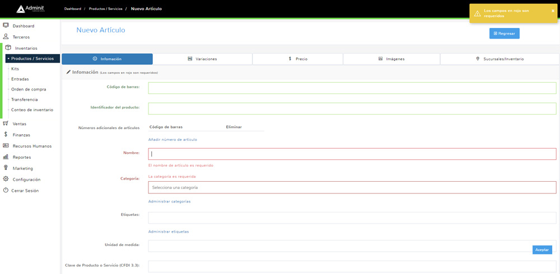Click the Cerrar Sesión power icon
Image resolution: width=560 pixels, height=274 pixels.
(x=6, y=191)
